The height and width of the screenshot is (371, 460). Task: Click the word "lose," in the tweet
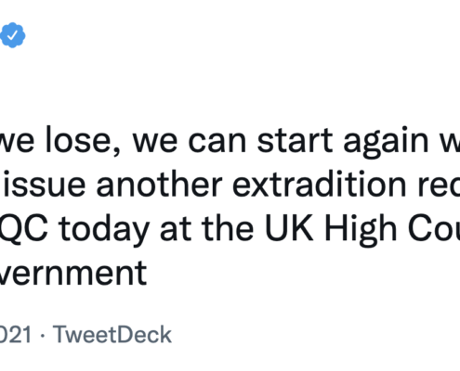point(83,142)
